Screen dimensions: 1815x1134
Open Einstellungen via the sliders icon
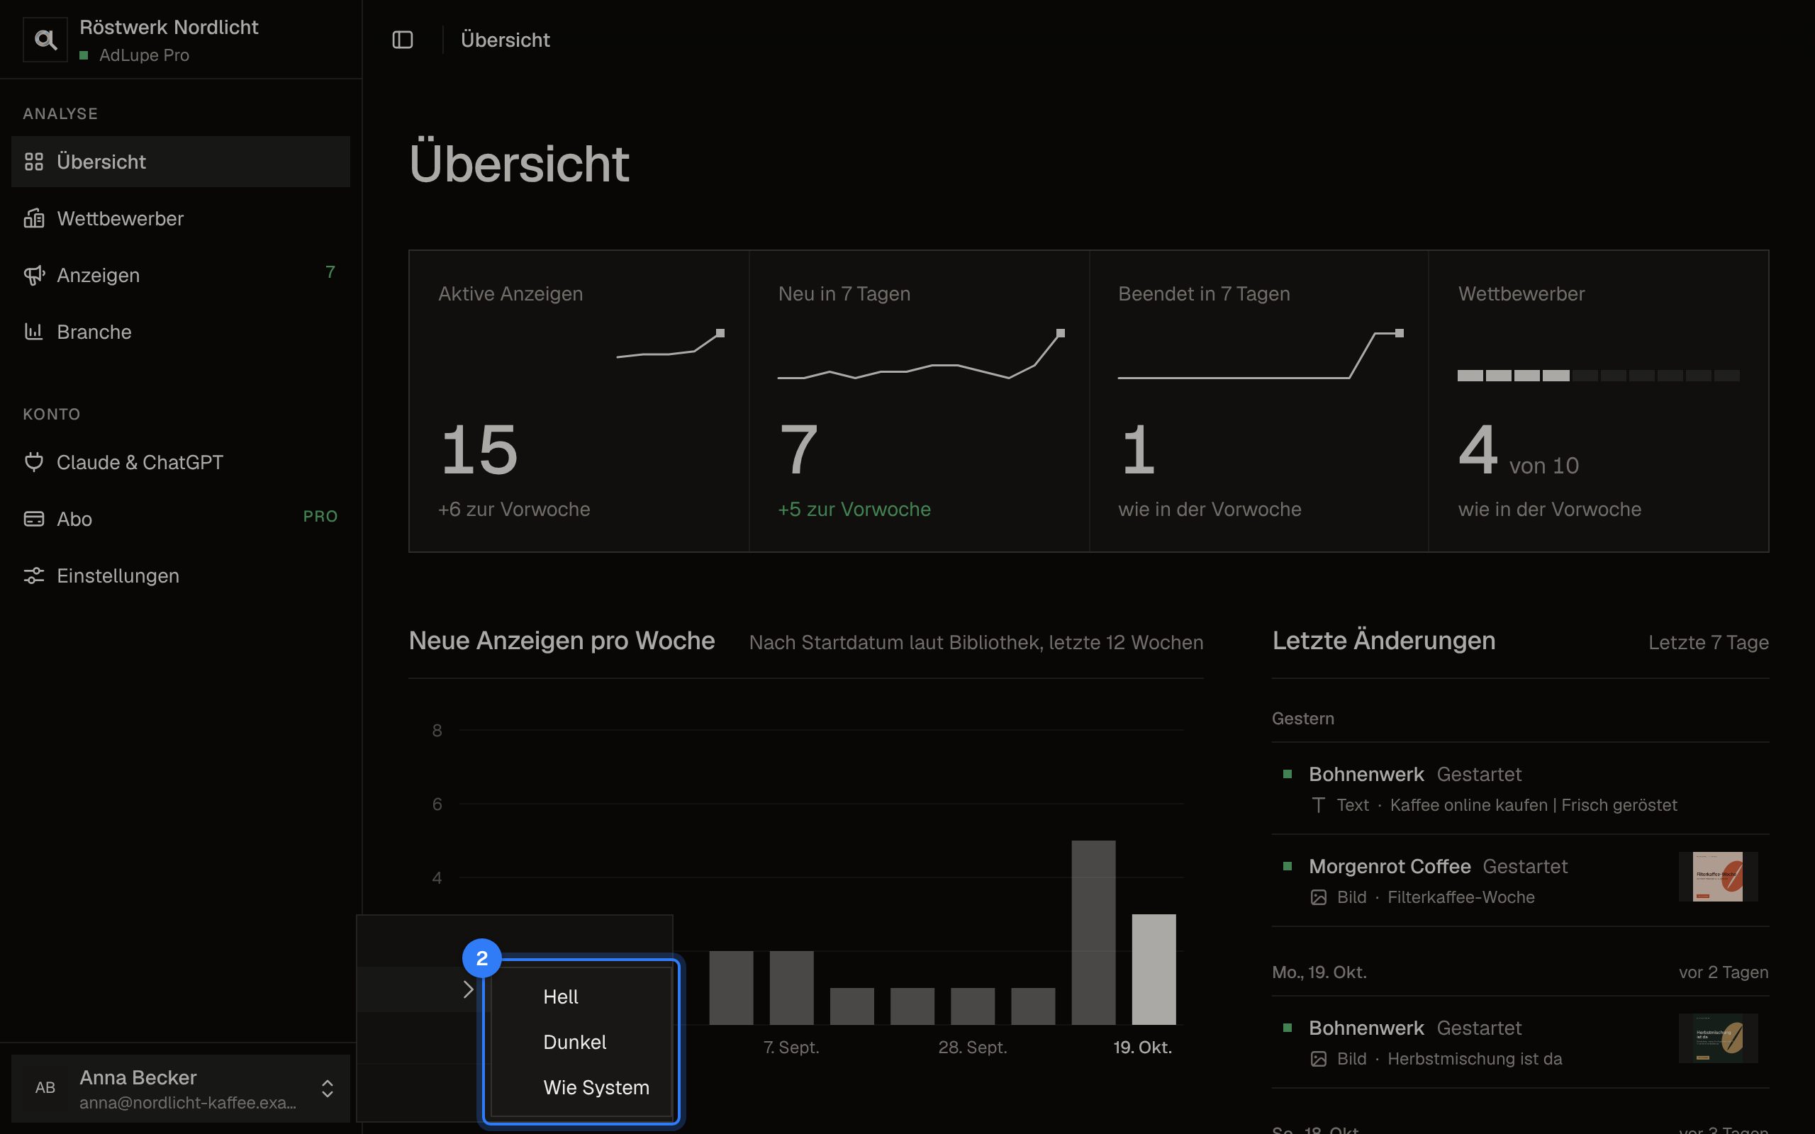pos(34,576)
